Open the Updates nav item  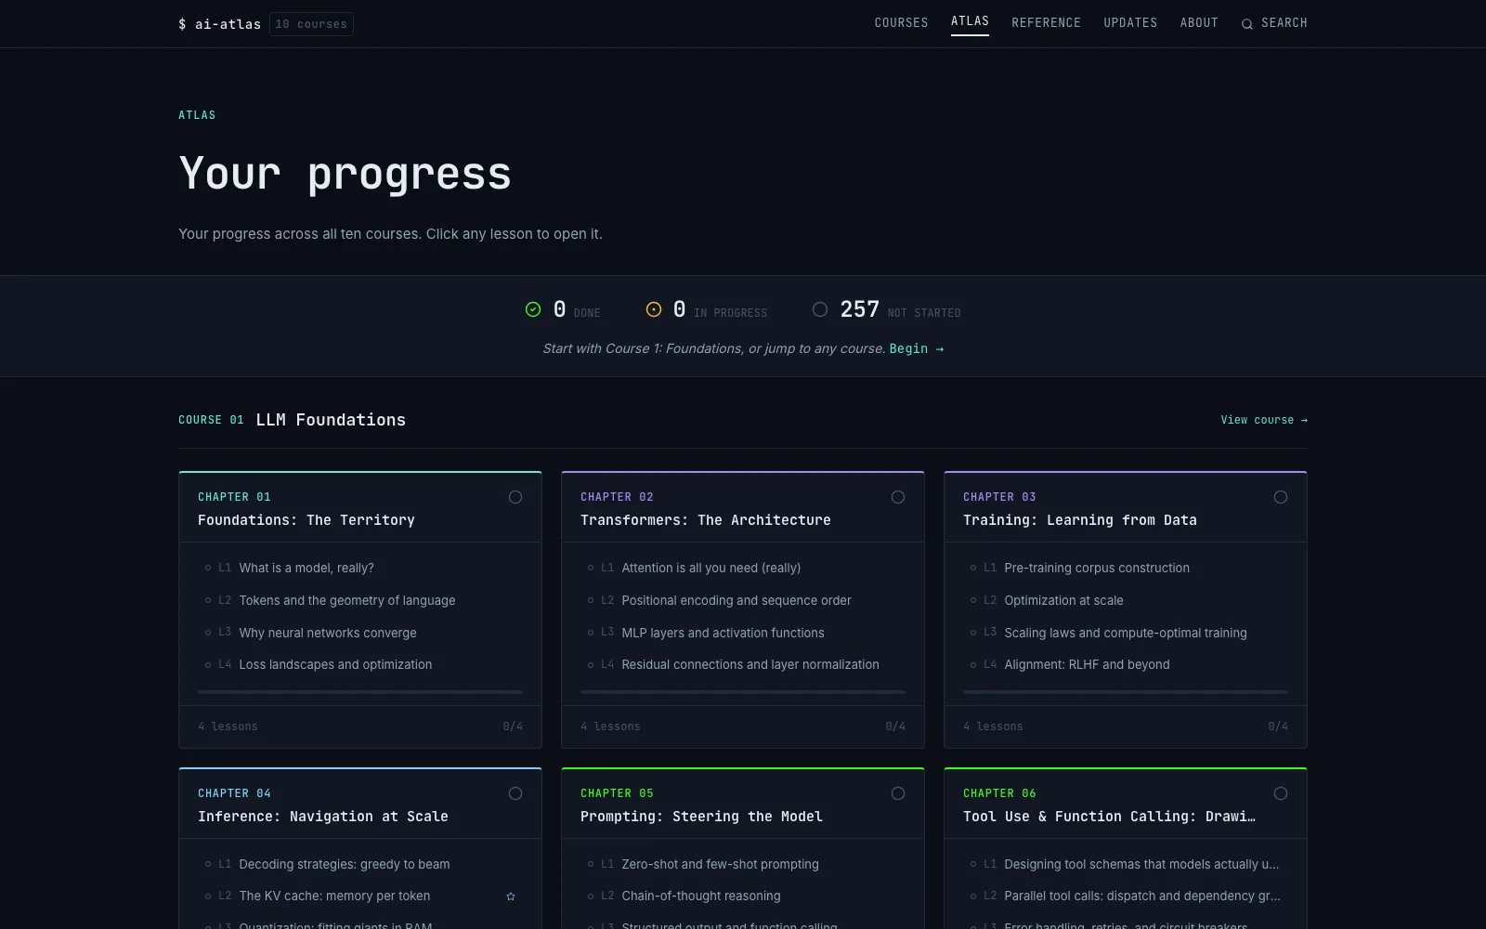1130,23
